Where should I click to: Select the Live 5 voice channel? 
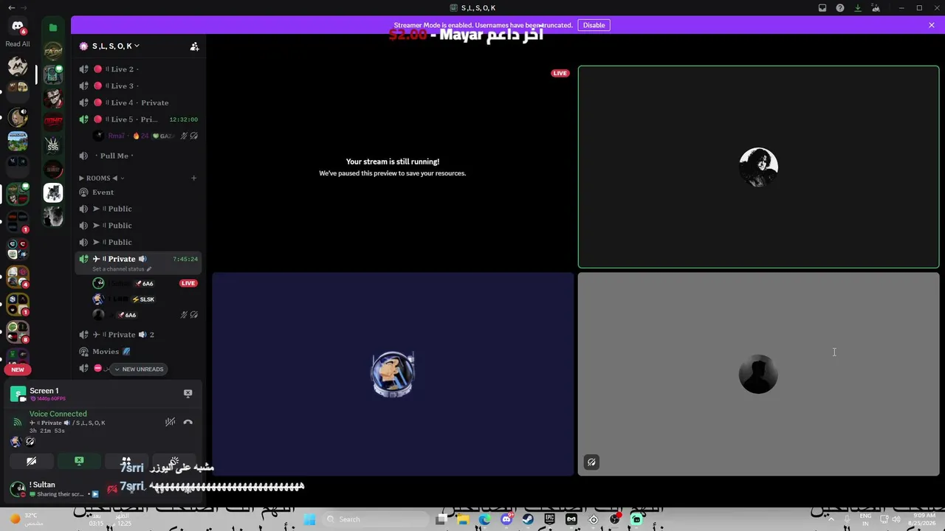138,119
